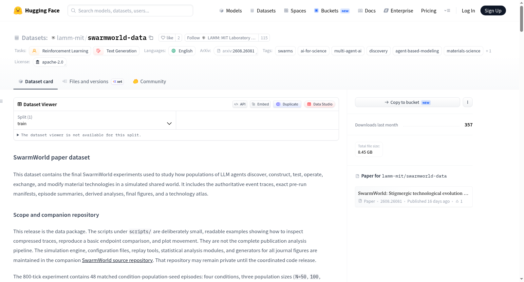Click the Log In link
Viewport: 524px width, 282px height.
tap(468, 10)
